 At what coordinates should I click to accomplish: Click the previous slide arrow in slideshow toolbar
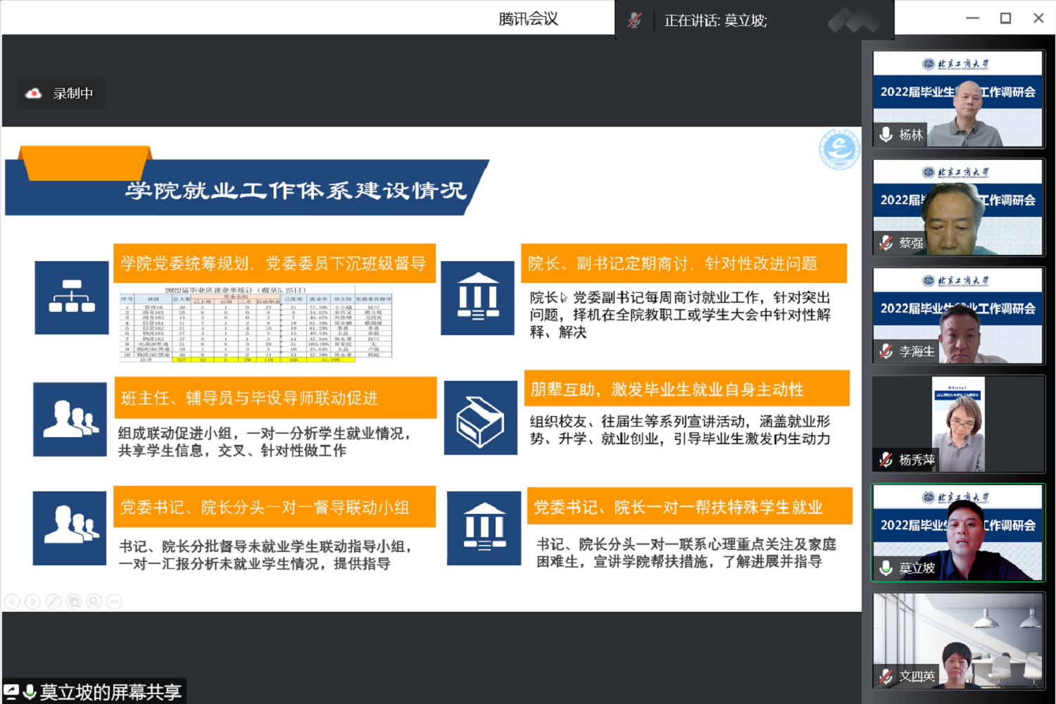point(12,601)
